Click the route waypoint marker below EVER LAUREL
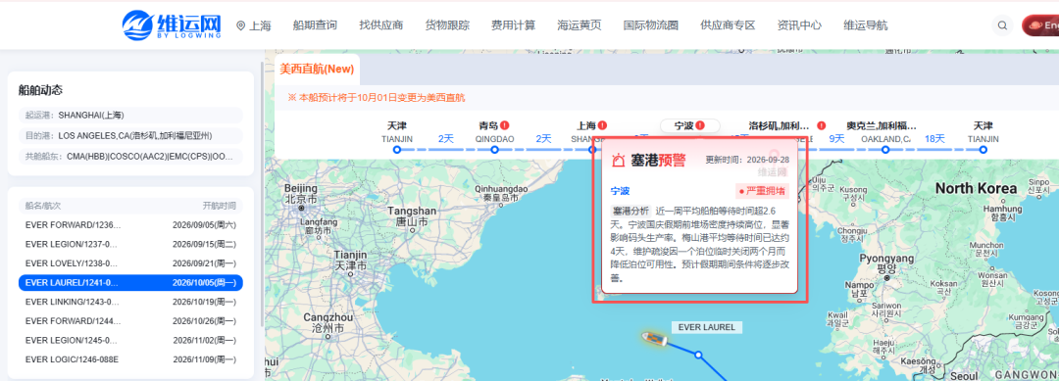Viewport: 1059px width, 381px height. click(x=699, y=355)
